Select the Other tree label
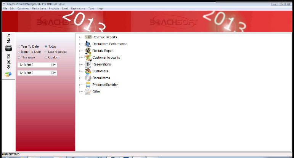This screenshot has height=158, width=294. click(96, 91)
